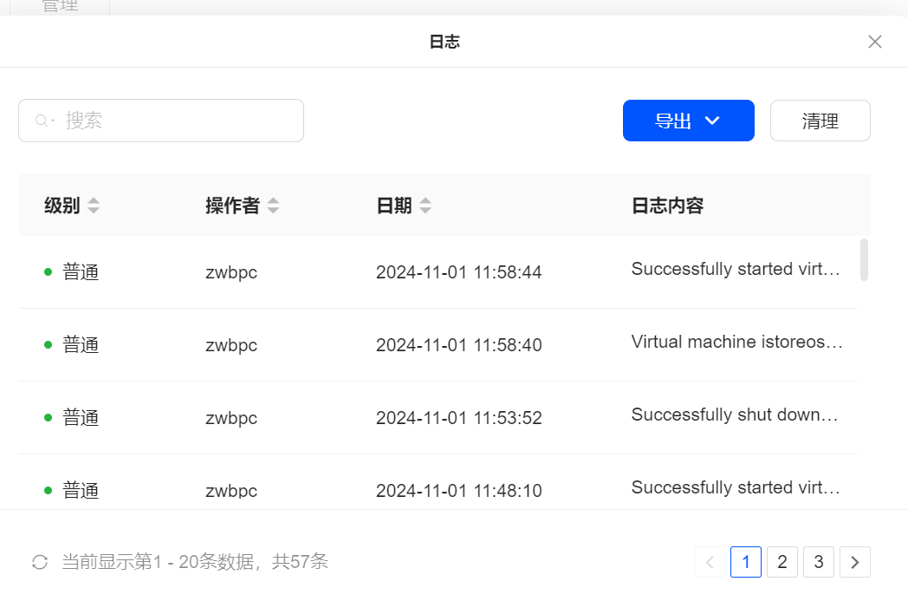908x601 pixels.
Task: Click the chevron on 导出 button
Action: [712, 121]
